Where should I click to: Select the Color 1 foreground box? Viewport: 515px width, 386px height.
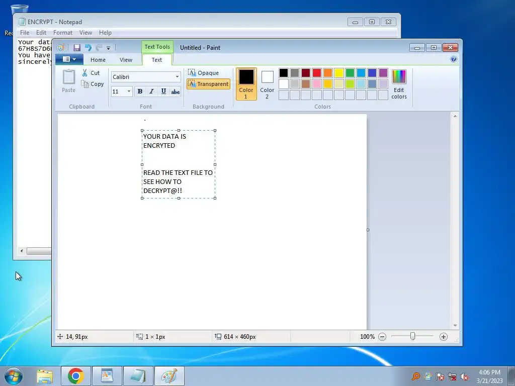click(246, 84)
